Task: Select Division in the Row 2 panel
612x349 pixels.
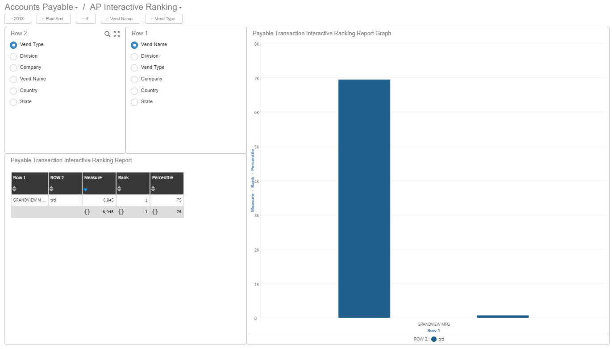Action: tap(13, 56)
